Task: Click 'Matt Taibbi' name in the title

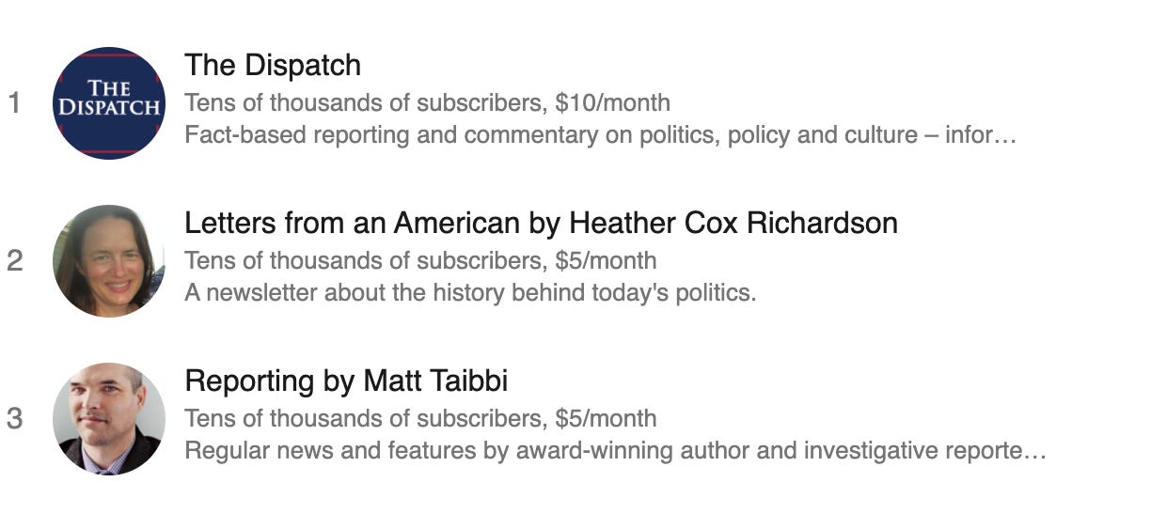Action: coord(435,381)
